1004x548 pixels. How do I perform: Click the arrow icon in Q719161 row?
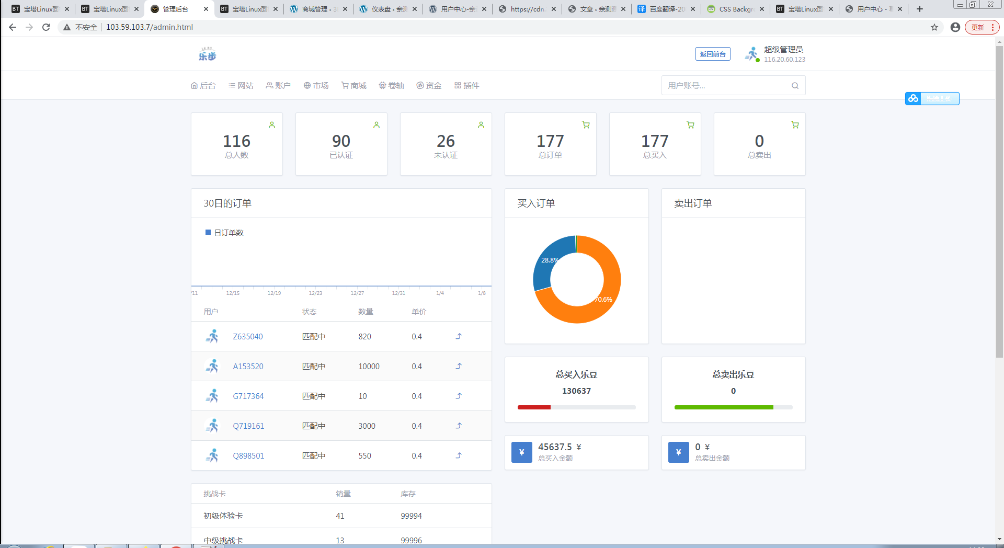point(459,426)
